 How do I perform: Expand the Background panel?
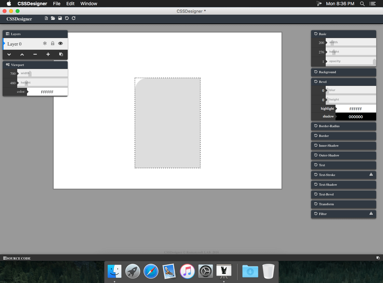click(x=343, y=72)
